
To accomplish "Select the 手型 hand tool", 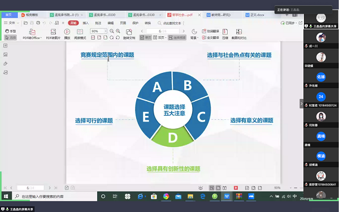I will coord(10,31).
